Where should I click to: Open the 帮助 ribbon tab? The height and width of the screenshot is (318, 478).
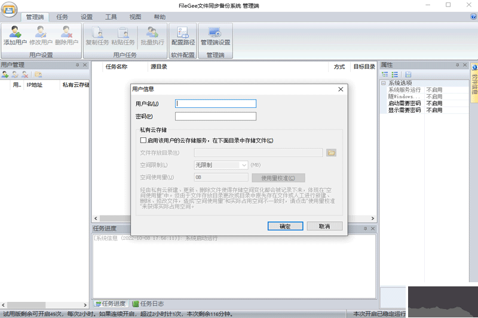point(160,17)
